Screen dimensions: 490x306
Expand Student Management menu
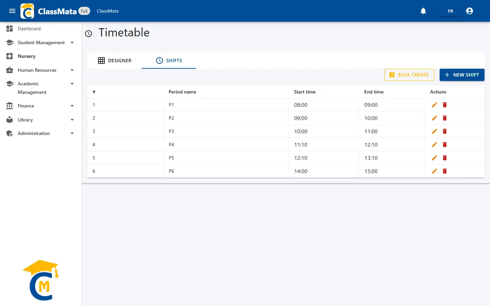coord(41,42)
